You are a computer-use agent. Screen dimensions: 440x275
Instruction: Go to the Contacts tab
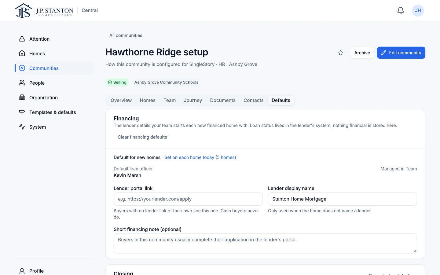pos(254,101)
